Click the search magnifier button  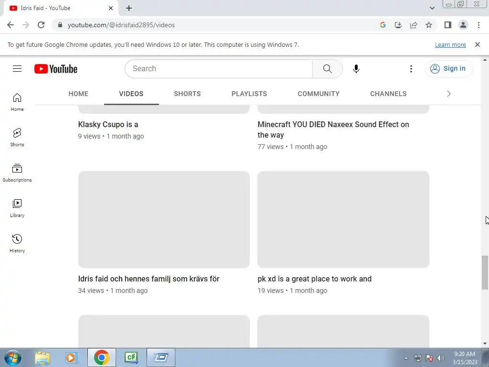(x=327, y=69)
